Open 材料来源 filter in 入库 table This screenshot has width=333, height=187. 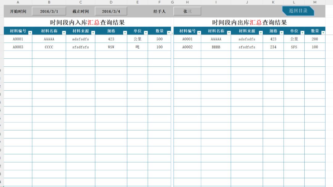(x=93, y=33)
